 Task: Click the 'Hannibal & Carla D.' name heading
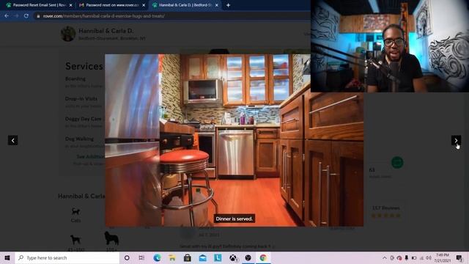(x=106, y=31)
